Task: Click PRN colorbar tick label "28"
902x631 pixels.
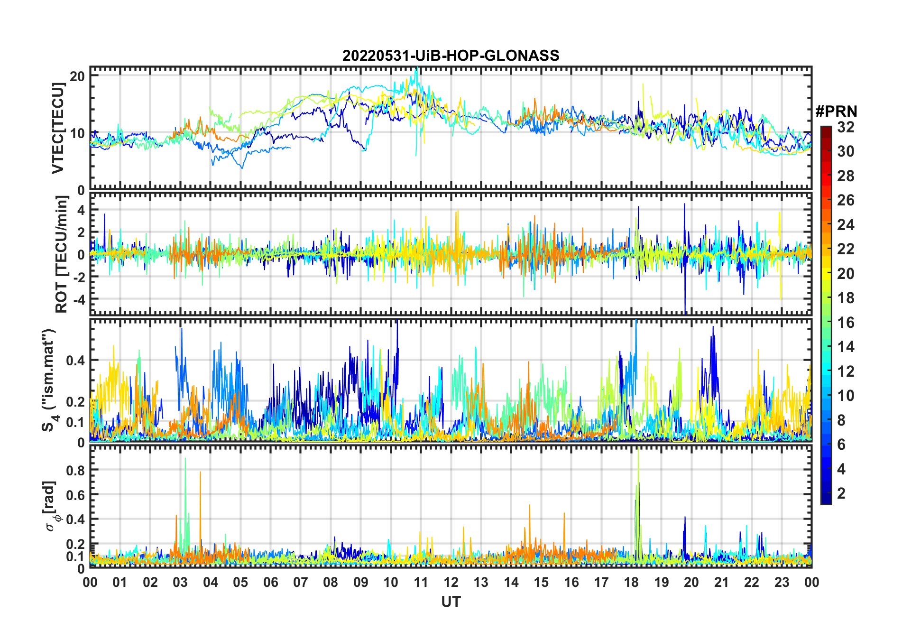Action: pos(846,176)
